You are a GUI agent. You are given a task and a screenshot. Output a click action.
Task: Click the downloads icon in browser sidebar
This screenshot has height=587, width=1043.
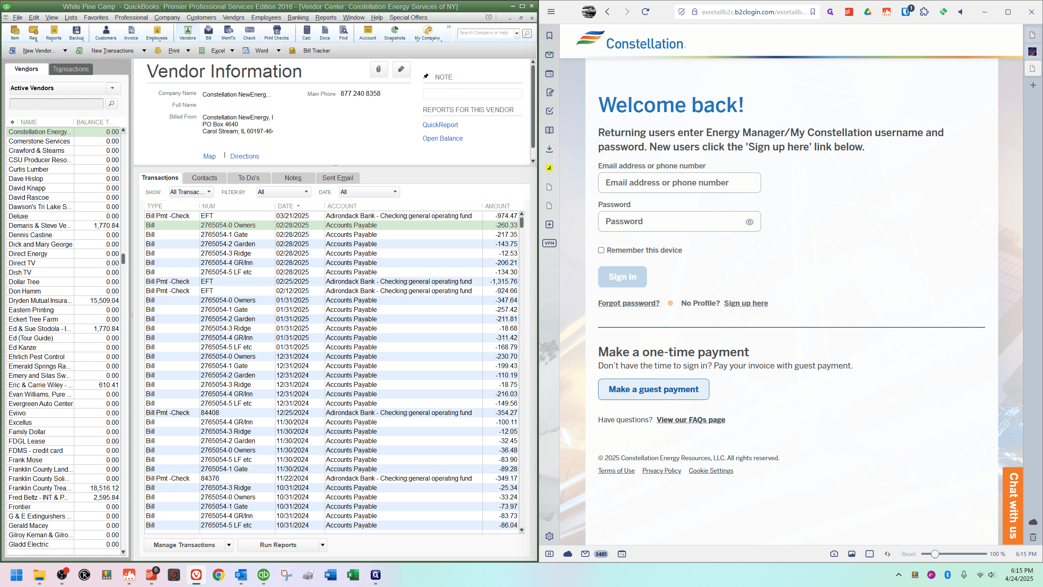549,149
